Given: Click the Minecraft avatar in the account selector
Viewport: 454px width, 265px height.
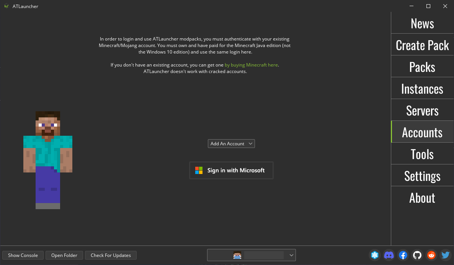Looking at the screenshot, I should click(x=237, y=255).
